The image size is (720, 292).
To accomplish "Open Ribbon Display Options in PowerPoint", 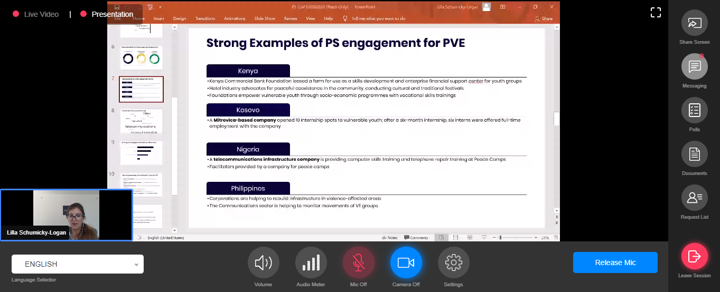I will pyautogui.click(x=502, y=7).
